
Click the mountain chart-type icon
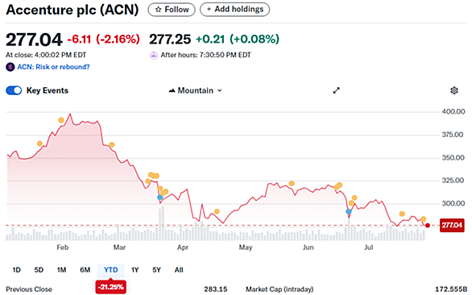pos(172,90)
